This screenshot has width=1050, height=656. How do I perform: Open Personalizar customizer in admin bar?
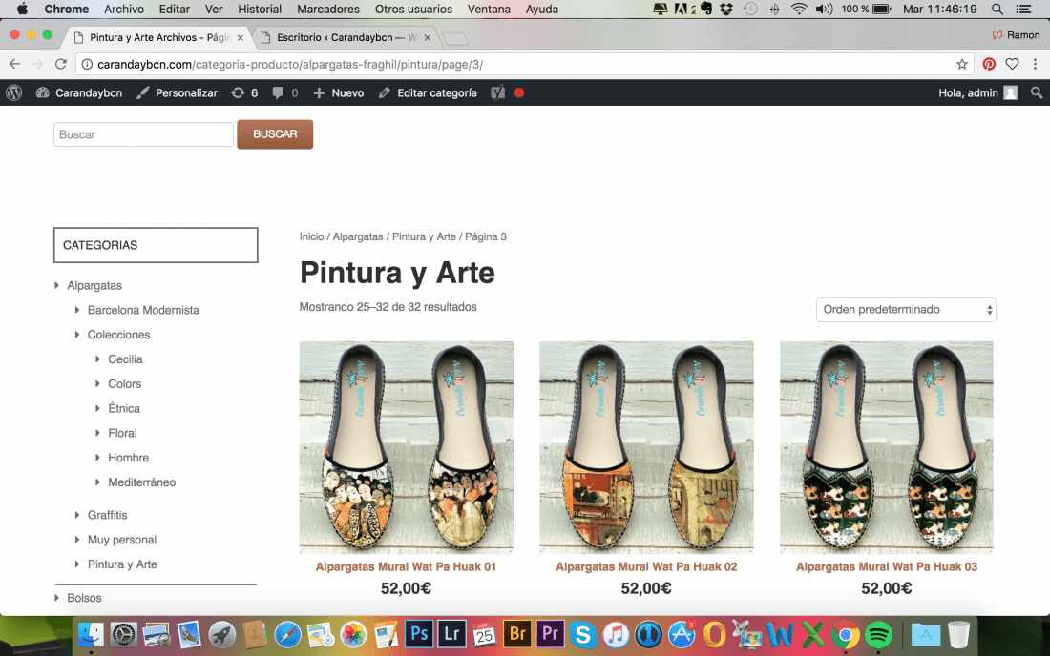177,92
